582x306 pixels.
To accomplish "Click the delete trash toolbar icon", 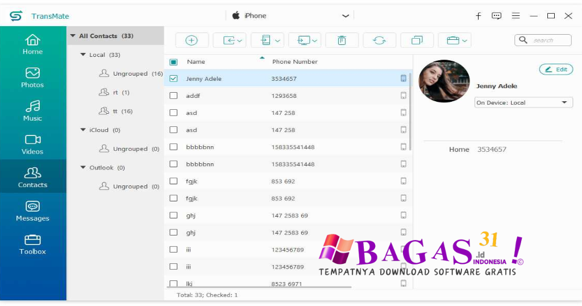I will click(342, 40).
